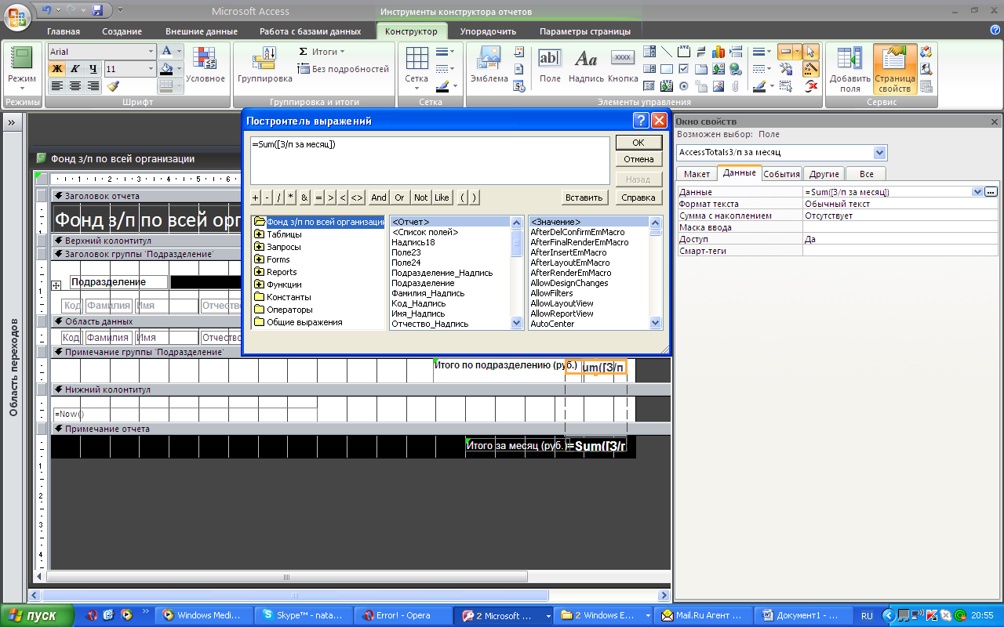This screenshot has width=1004, height=627.
Task: Click Отмена in expression builder
Action: [638, 159]
